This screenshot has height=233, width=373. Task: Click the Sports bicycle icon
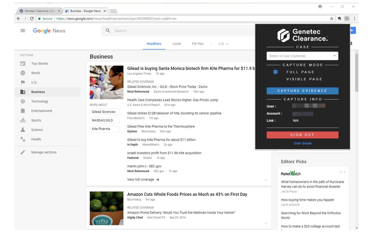23,120
